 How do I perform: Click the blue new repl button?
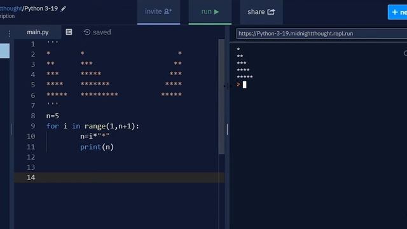397,12
